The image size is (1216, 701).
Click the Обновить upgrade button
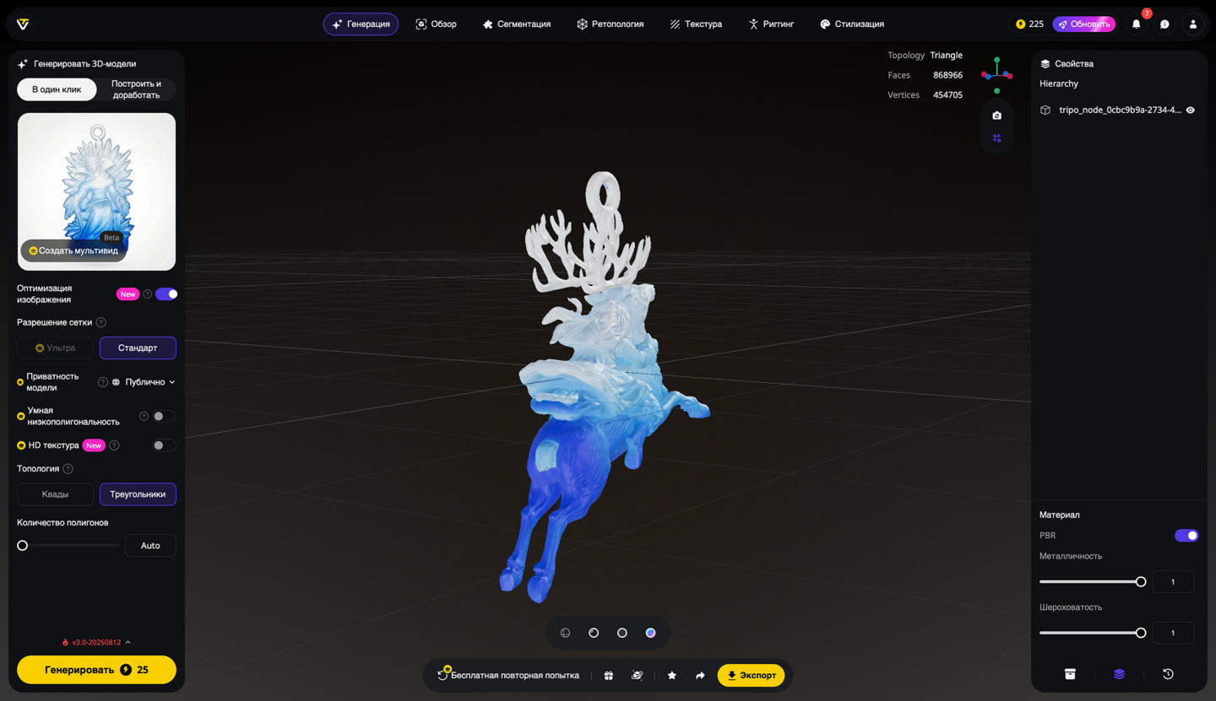point(1084,24)
